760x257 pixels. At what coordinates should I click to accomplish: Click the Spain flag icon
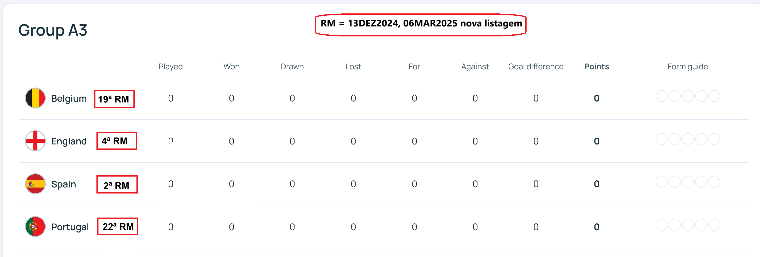[x=35, y=184]
